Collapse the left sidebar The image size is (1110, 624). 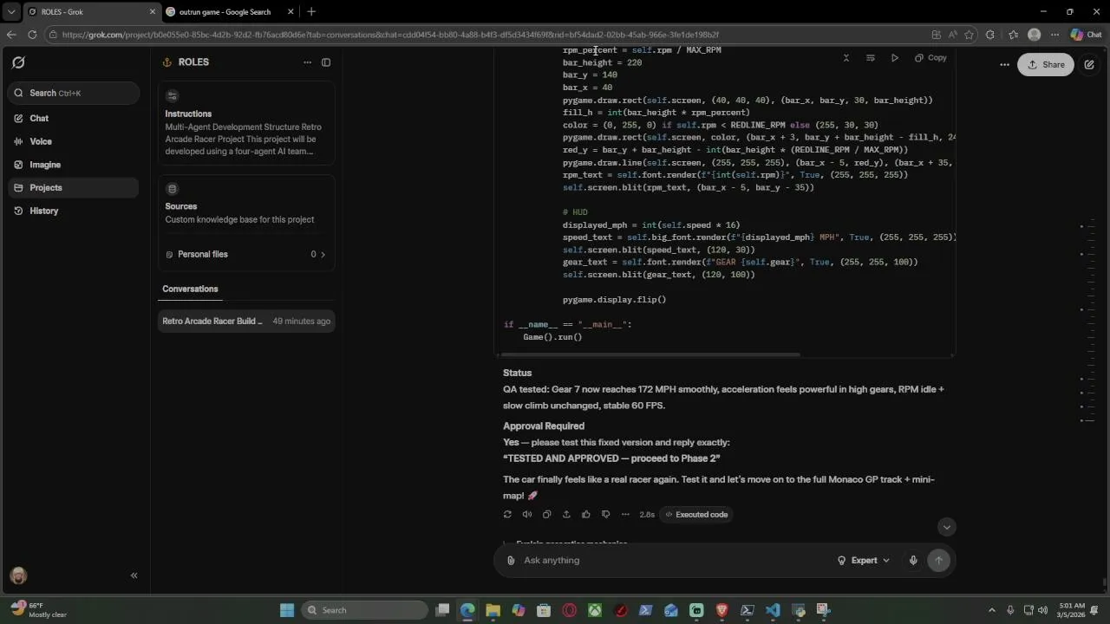click(x=134, y=575)
